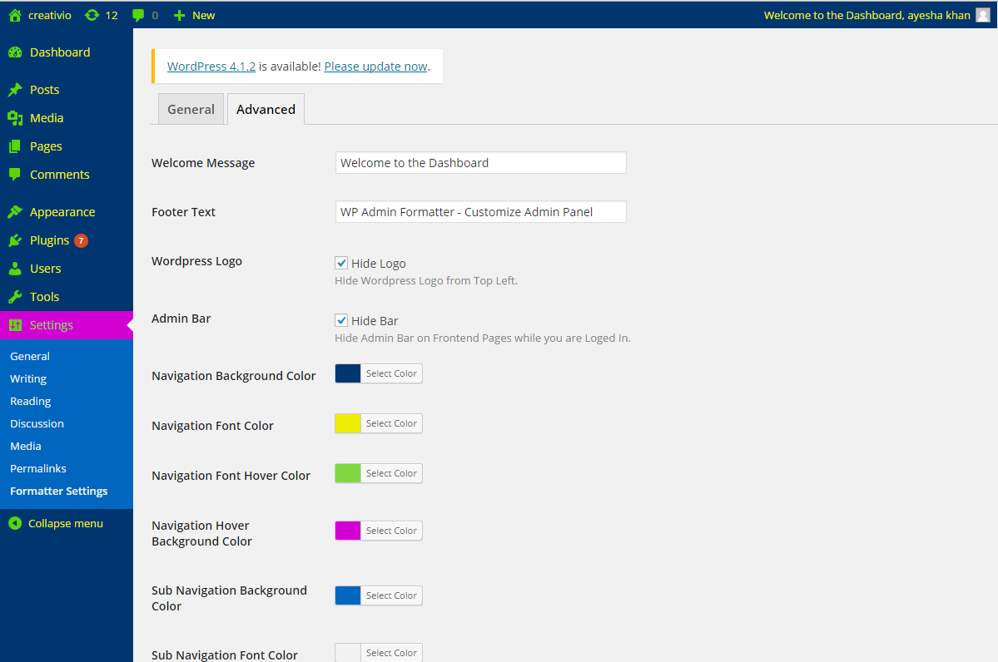Click the Collapse menu arrow icon
Screen dimensions: 998x662
tap(15, 523)
